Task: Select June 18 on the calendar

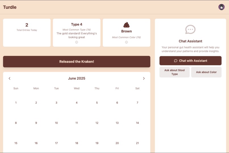Action: 76,143
